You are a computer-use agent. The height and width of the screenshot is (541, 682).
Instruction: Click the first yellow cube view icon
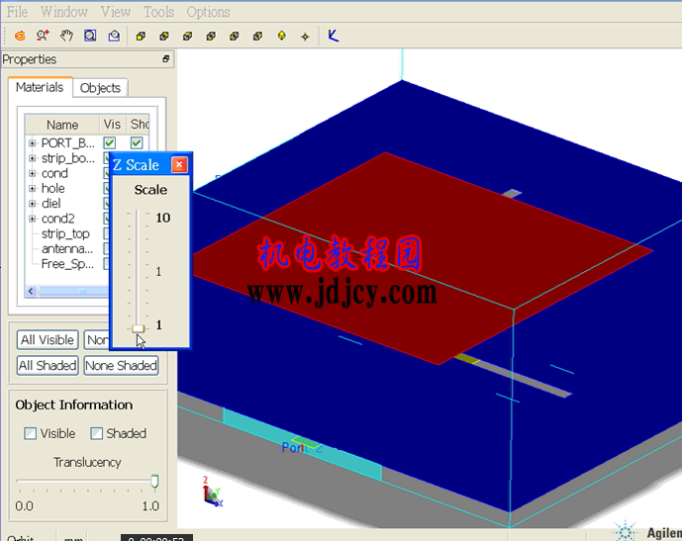point(140,37)
